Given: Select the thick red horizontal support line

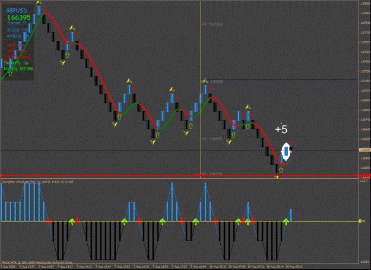Looking at the screenshot, I should click(x=180, y=175).
